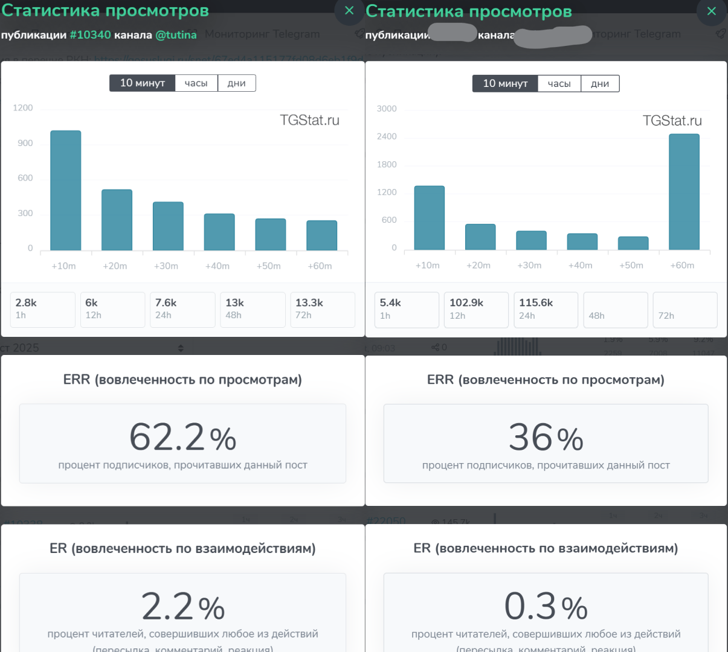The height and width of the screenshot is (652, 728).
Task: Click the +50m bar in right chart
Action: click(x=633, y=243)
